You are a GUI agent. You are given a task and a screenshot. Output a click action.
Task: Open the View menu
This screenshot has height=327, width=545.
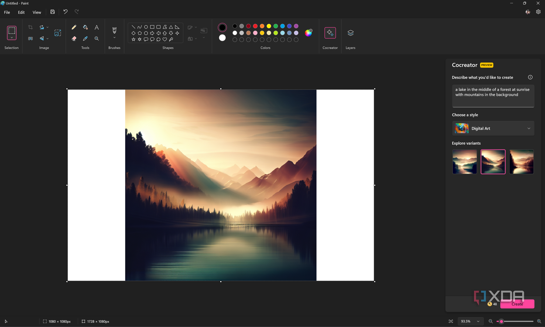(37, 12)
